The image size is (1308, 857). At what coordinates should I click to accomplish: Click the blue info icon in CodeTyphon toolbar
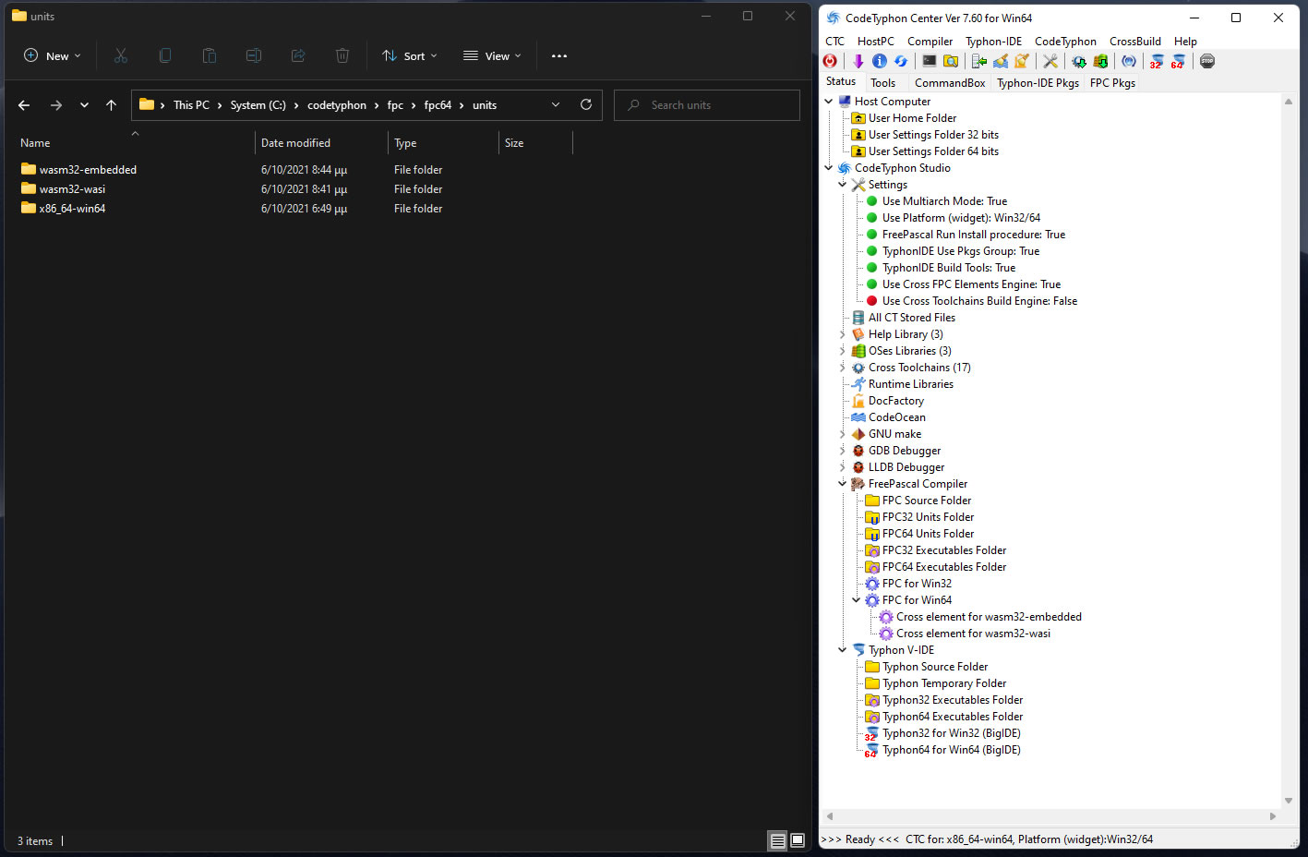(x=879, y=61)
